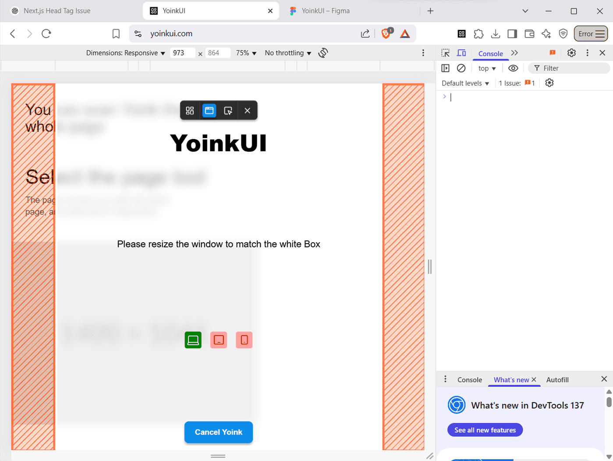Open the 75% zoom dropdown
613x461 pixels.
click(x=246, y=53)
